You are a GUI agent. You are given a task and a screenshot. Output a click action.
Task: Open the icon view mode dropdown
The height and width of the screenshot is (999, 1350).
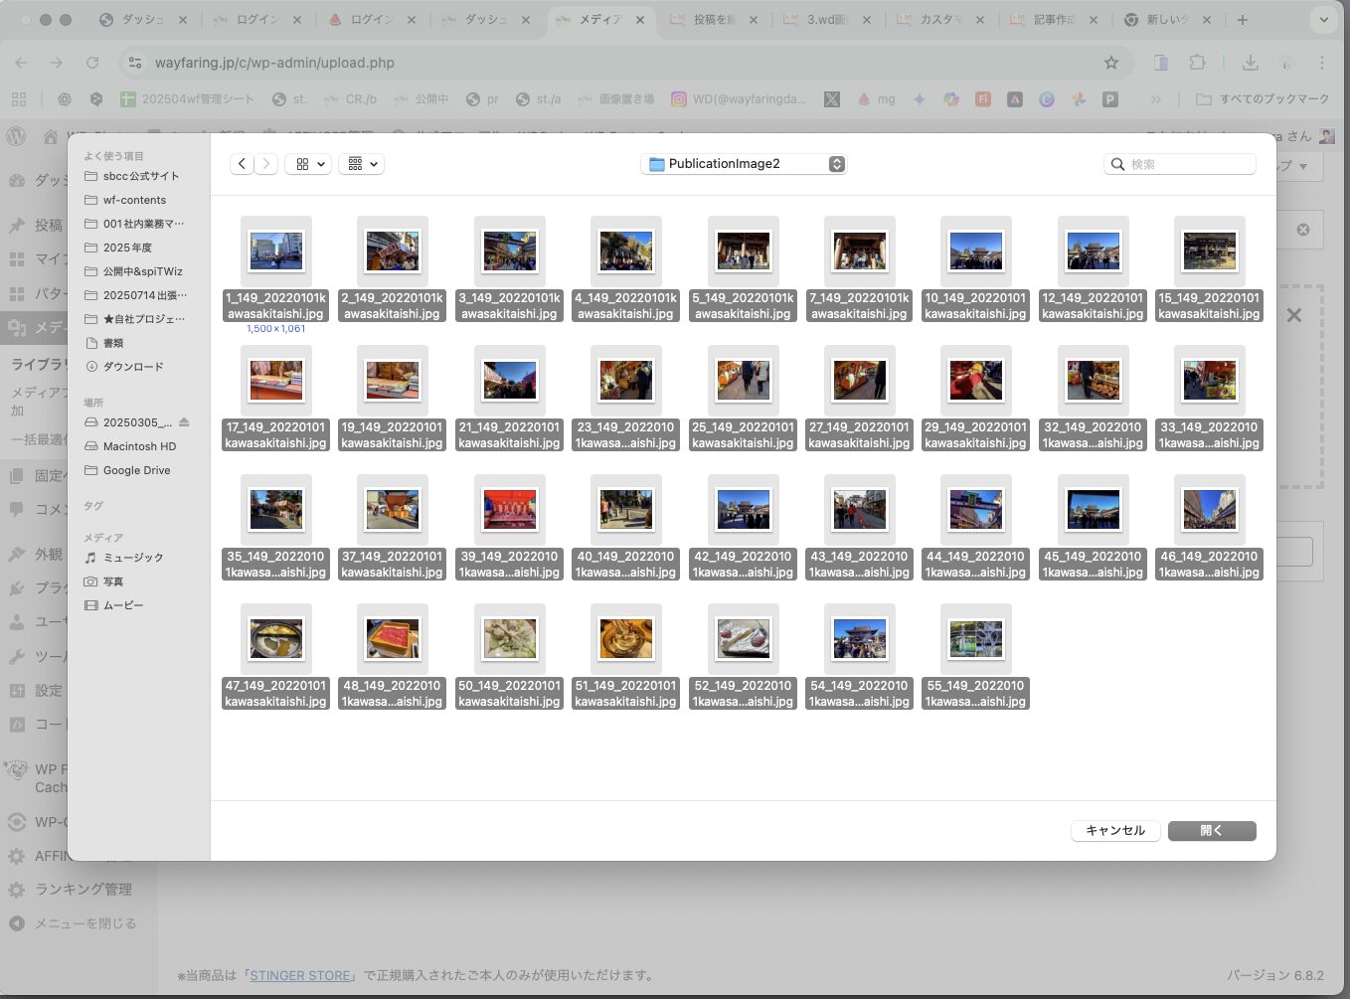310,164
